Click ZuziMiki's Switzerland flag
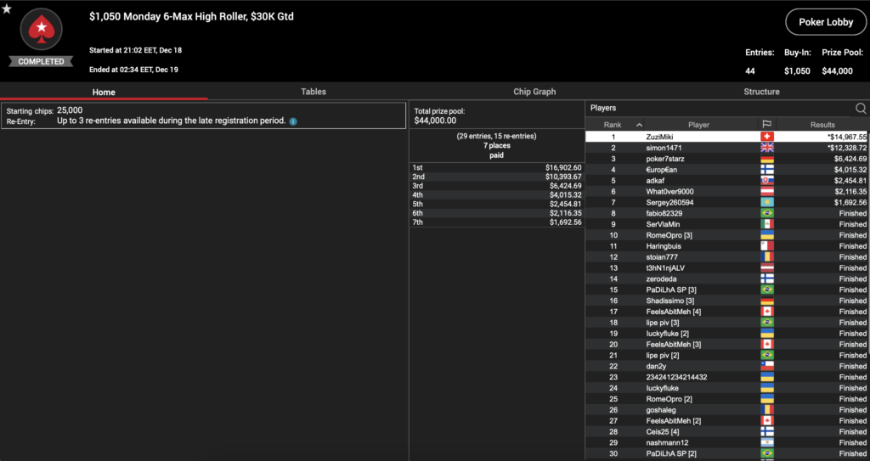This screenshot has height=461, width=870. pos(766,137)
